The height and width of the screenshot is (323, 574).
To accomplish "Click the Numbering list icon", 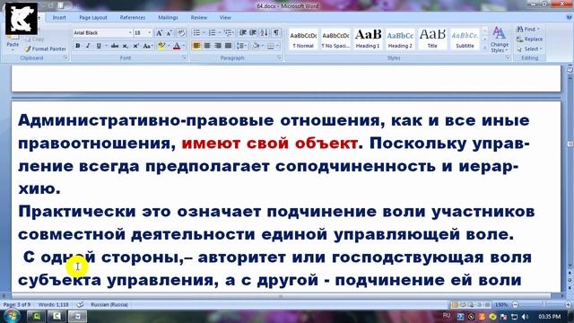I will tap(212, 32).
